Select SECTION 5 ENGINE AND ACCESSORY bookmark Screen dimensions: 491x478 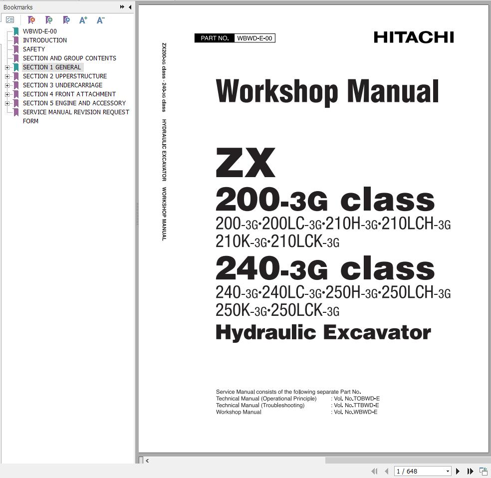coord(74,103)
